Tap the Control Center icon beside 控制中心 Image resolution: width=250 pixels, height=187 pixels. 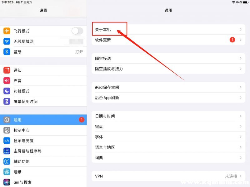7,130
